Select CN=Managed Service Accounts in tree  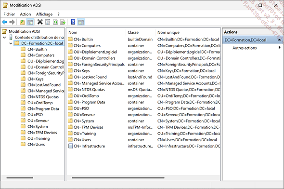point(46,91)
